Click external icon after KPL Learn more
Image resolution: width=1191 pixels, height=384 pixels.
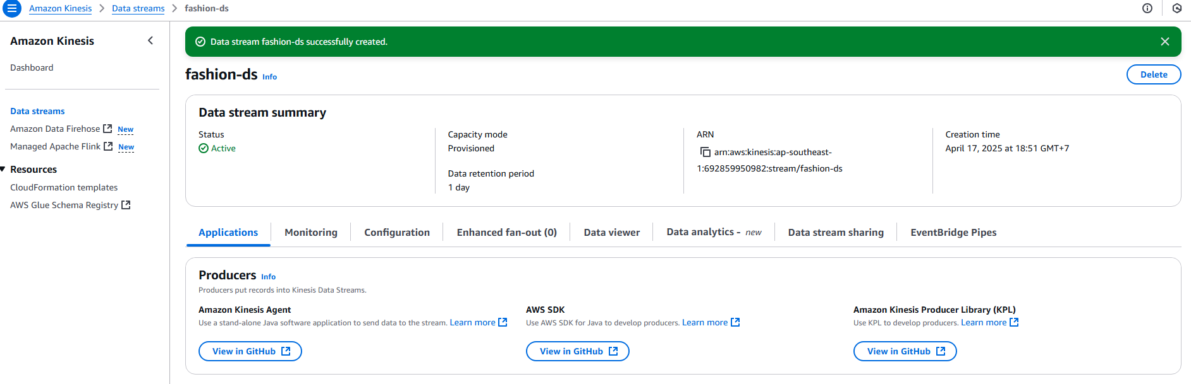click(1014, 322)
